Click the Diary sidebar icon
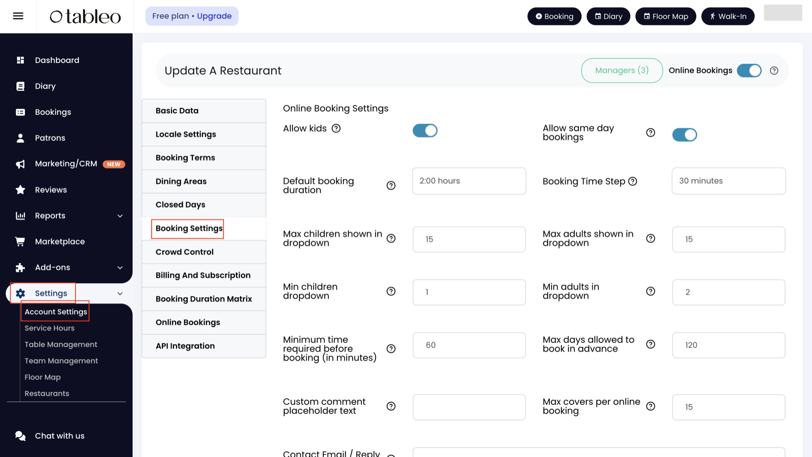 tap(20, 86)
